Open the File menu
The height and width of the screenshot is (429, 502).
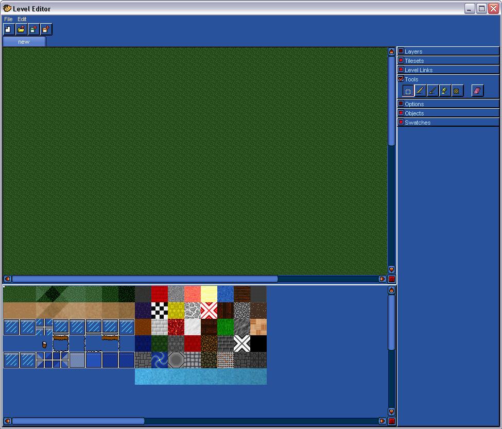click(8, 19)
